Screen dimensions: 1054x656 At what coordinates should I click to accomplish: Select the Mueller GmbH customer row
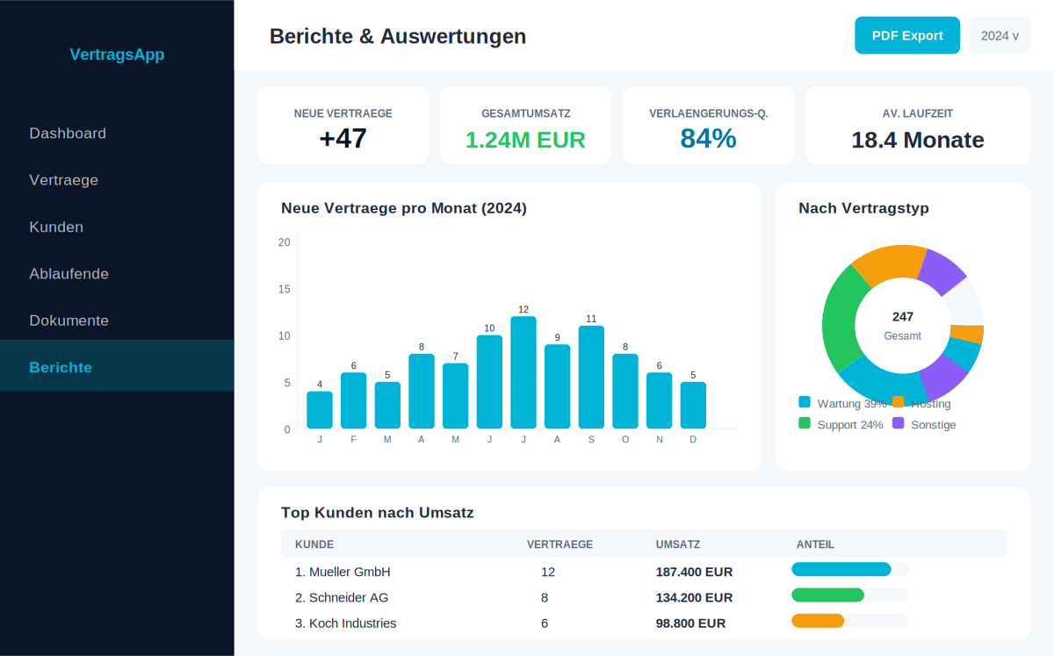[343, 572]
